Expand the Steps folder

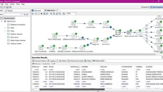(x=5, y=28)
